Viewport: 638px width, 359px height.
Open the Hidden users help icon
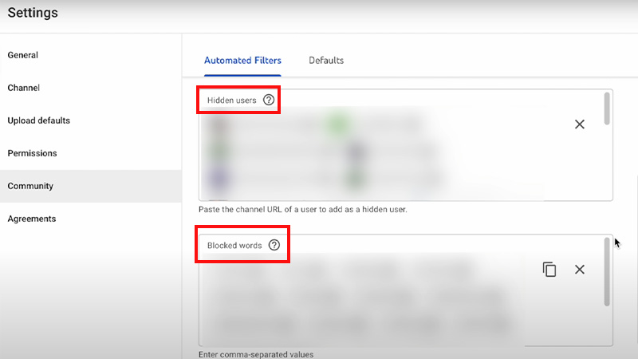click(269, 100)
